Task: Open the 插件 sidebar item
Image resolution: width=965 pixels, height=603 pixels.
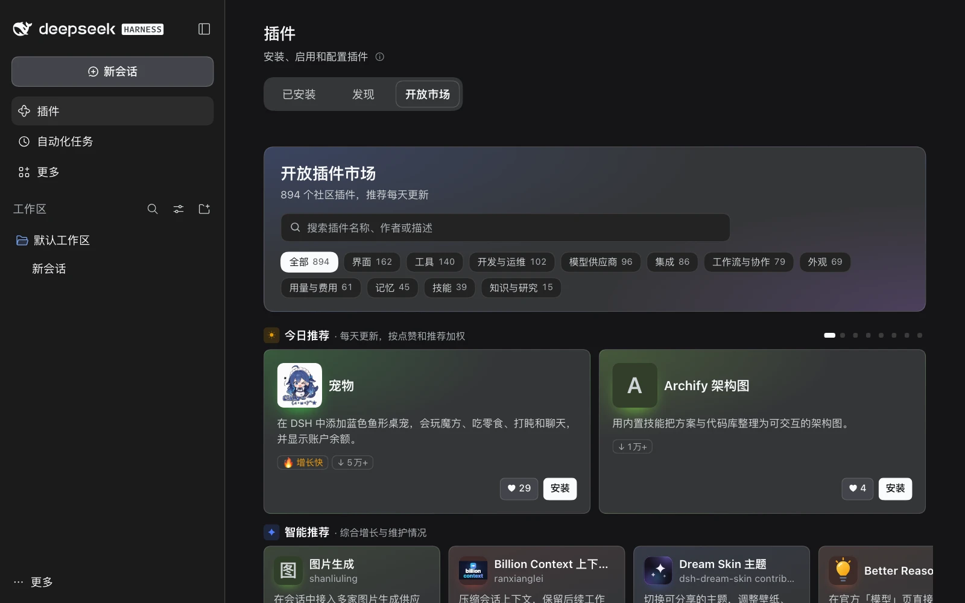Action: (112, 111)
